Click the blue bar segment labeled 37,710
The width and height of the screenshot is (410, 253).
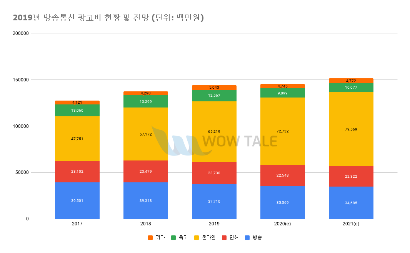tap(214, 201)
